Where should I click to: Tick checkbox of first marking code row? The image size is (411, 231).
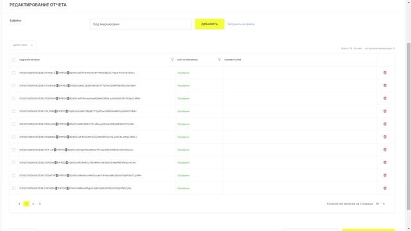[13, 73]
